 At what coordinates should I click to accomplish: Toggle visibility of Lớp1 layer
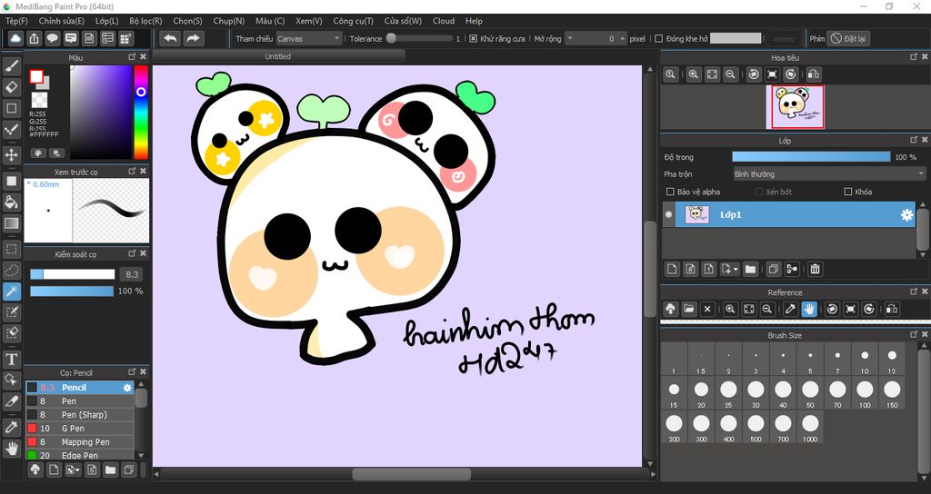click(x=668, y=214)
